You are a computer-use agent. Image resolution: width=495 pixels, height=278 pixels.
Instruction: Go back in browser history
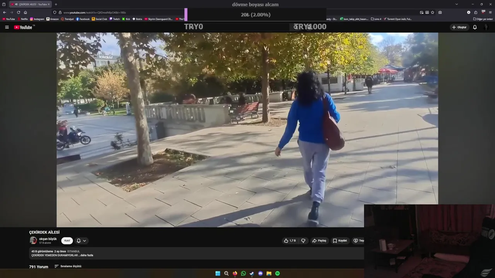click(5, 12)
